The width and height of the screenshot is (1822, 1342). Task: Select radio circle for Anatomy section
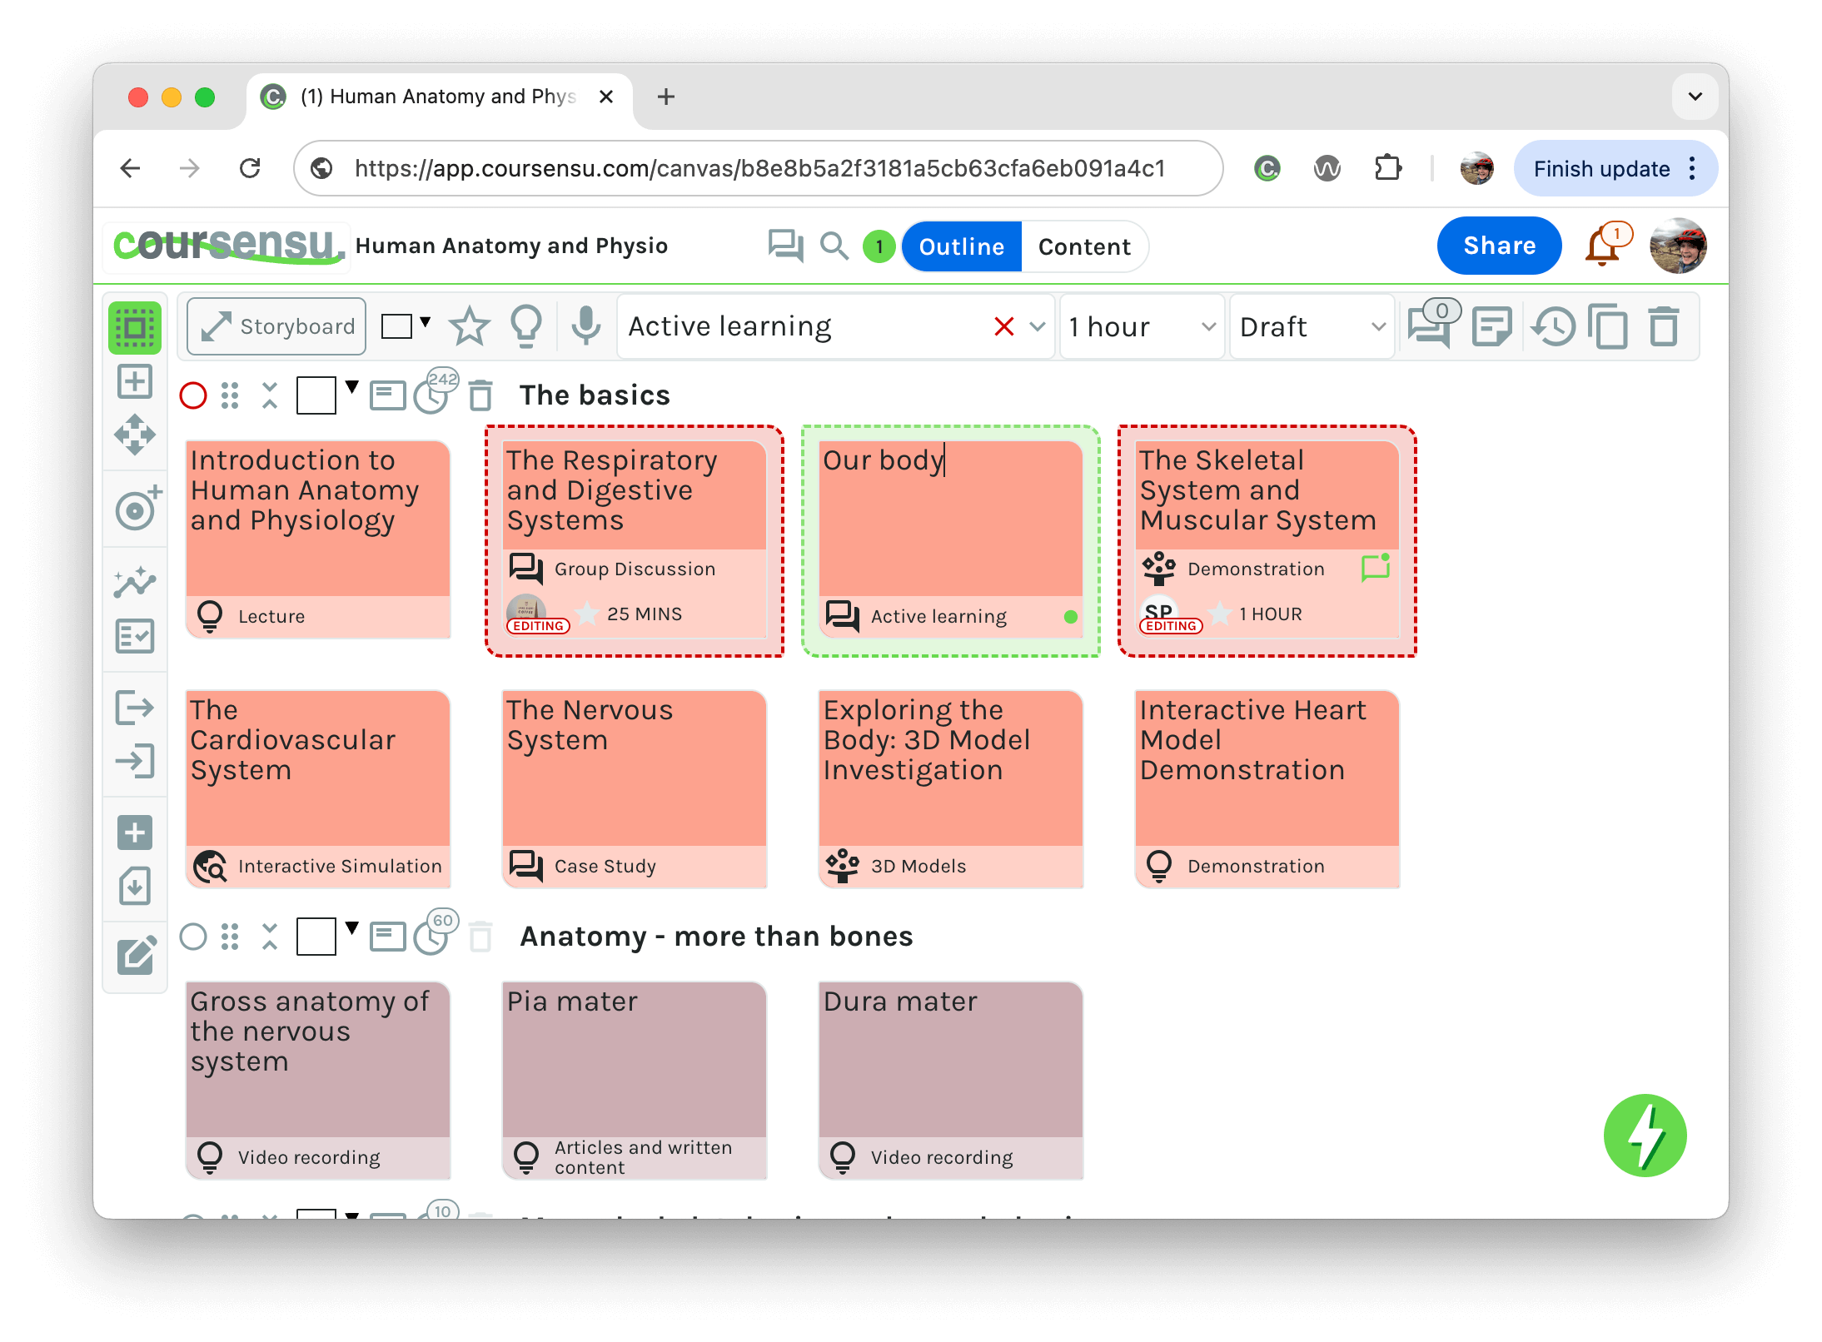[x=193, y=937]
